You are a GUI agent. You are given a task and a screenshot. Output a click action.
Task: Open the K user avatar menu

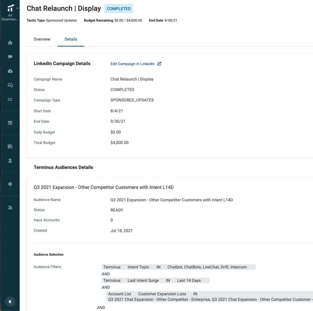click(10, 302)
